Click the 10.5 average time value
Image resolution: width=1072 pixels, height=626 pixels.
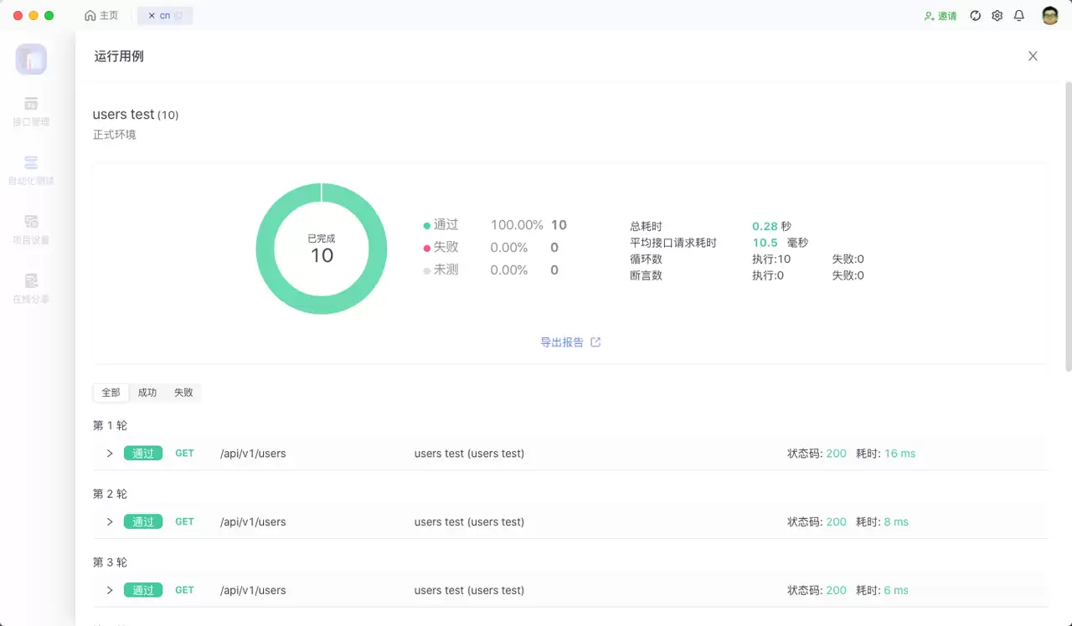tap(765, 243)
